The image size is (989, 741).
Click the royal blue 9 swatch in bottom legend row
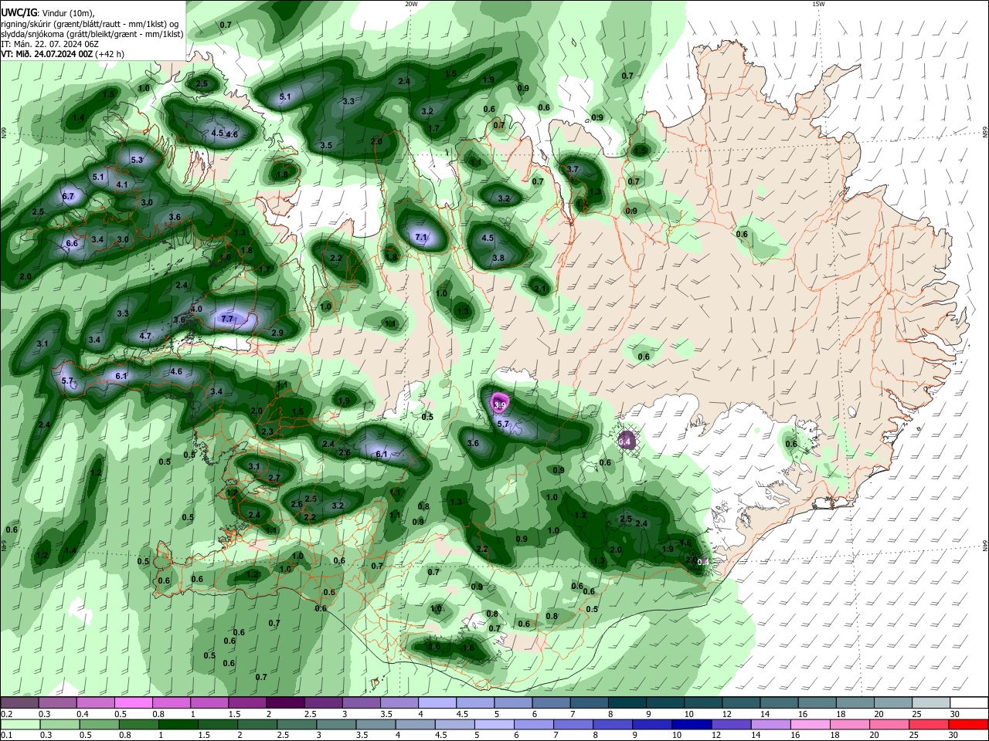coord(651,724)
